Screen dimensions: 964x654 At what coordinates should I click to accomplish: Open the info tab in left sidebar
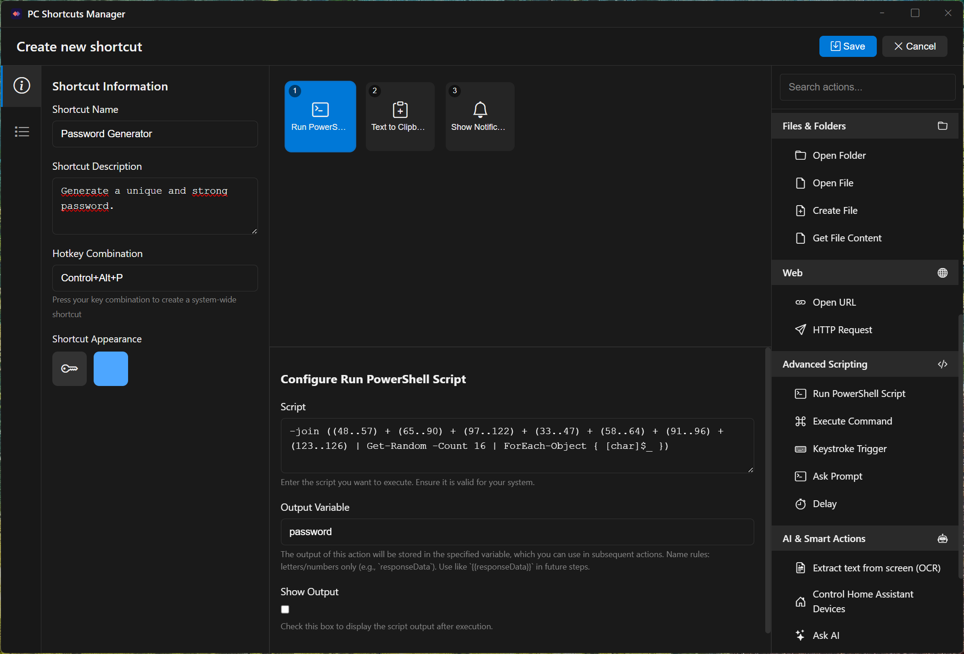[22, 86]
